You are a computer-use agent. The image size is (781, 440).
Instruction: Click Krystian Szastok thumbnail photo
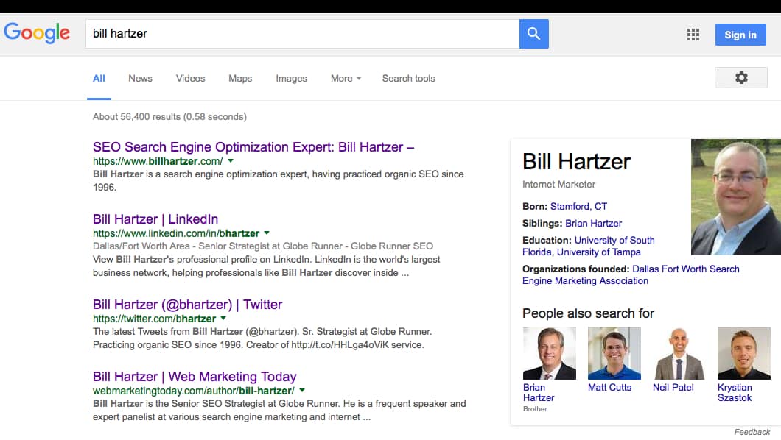pos(743,353)
